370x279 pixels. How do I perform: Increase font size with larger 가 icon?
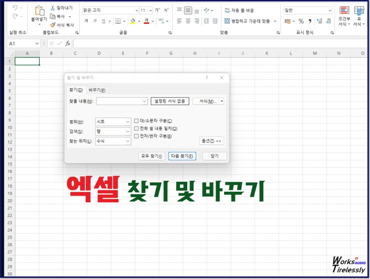(157, 10)
